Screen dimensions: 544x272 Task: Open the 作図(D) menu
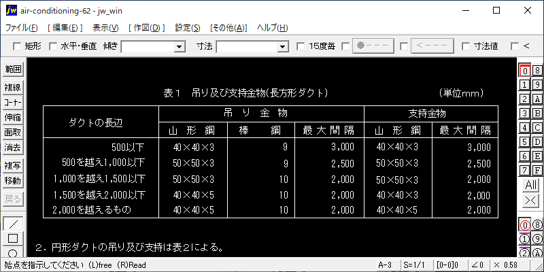(x=146, y=28)
